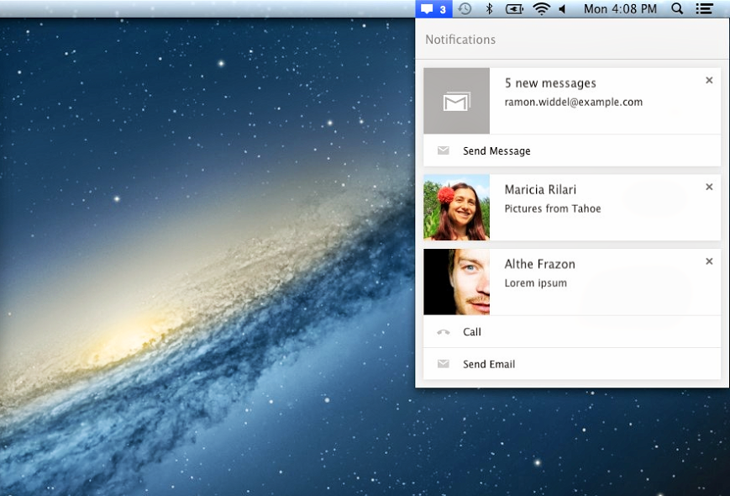The image size is (730, 496).
Task: Dismiss the Althe Frazon notification
Action: 709,261
